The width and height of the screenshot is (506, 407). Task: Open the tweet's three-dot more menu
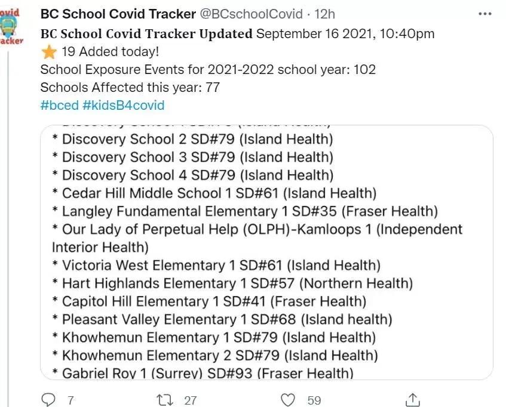point(484,14)
